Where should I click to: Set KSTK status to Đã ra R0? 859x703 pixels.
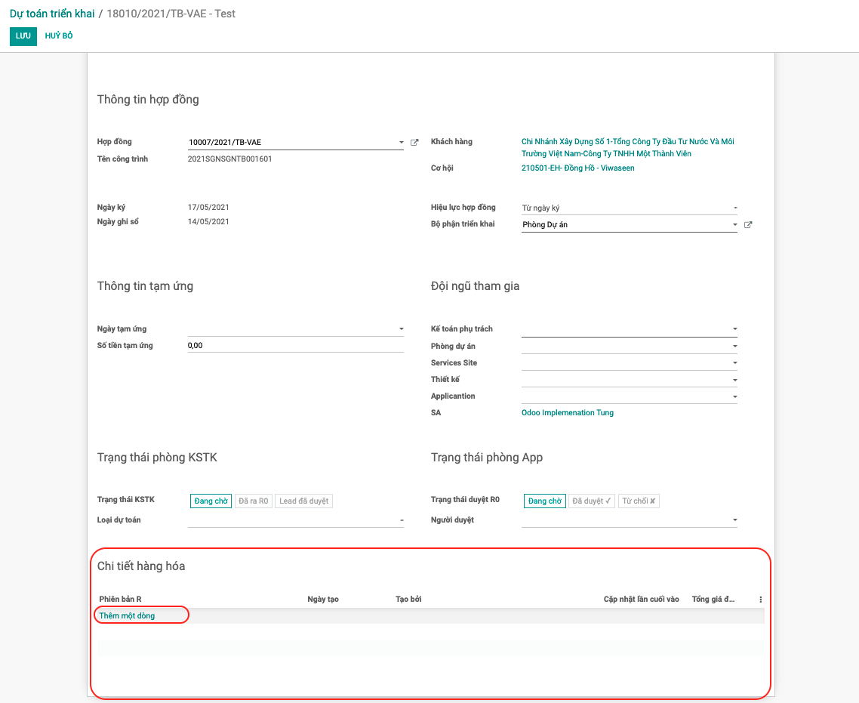[x=253, y=501]
